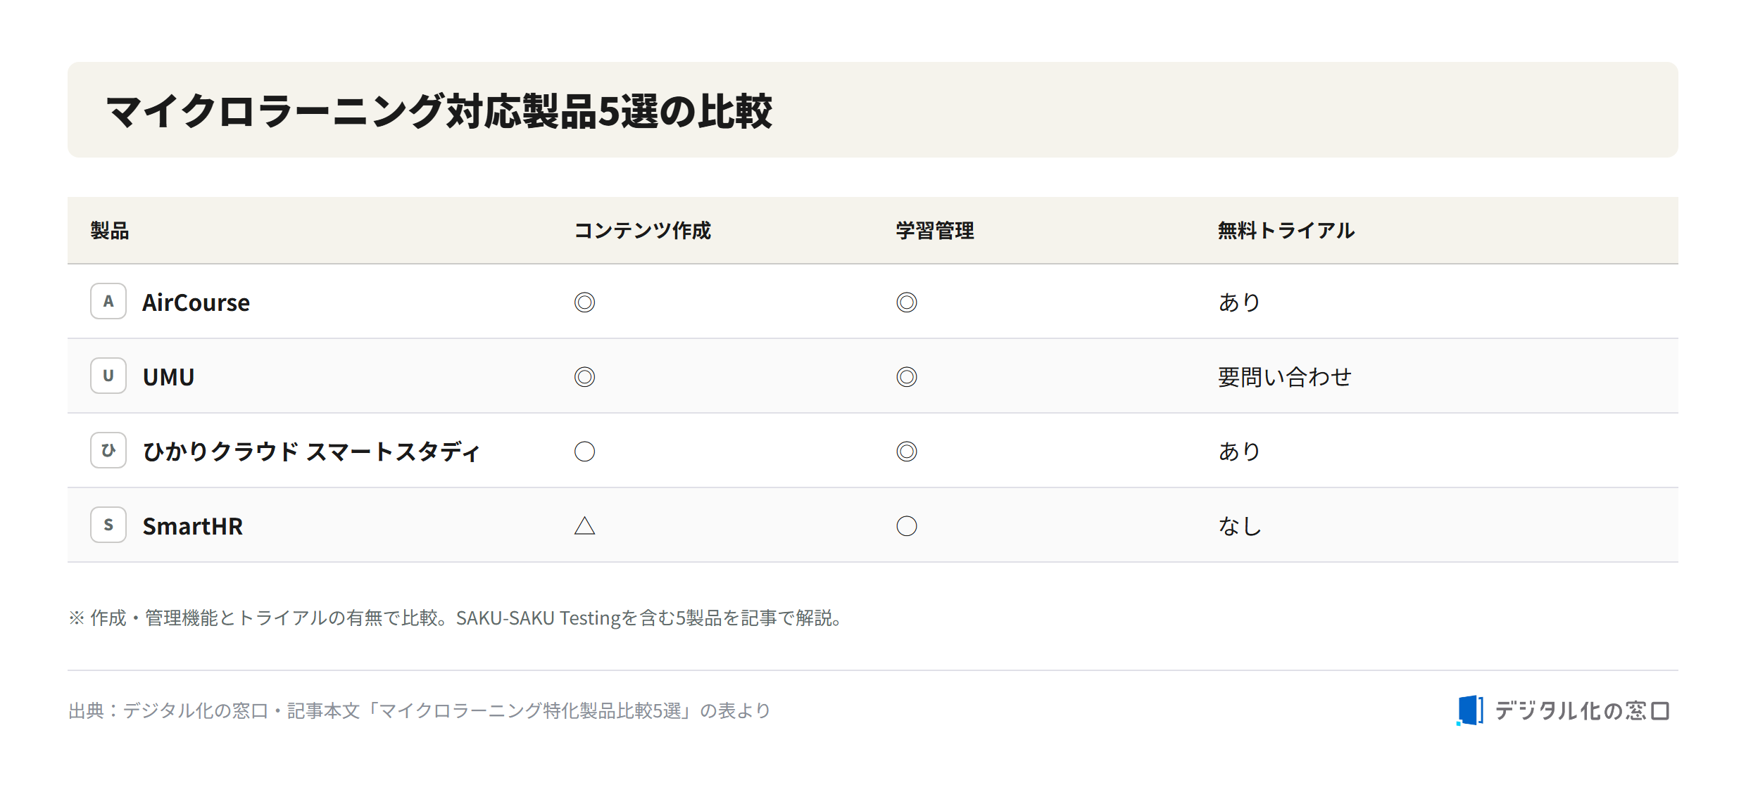
Task: Click the SmartHR product name
Action: [x=193, y=526]
